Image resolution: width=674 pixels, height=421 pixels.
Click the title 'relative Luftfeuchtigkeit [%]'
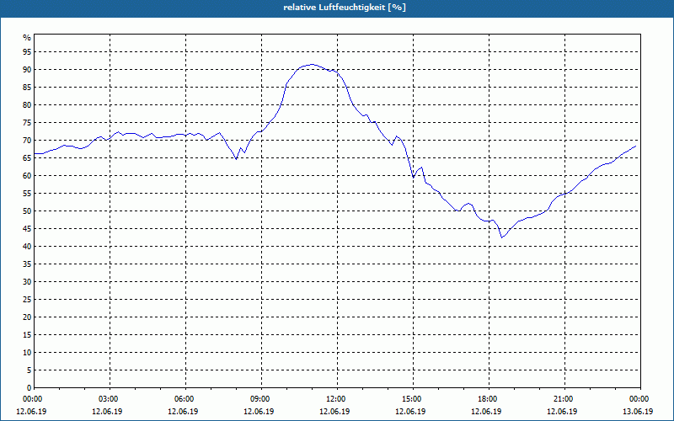(x=345, y=8)
